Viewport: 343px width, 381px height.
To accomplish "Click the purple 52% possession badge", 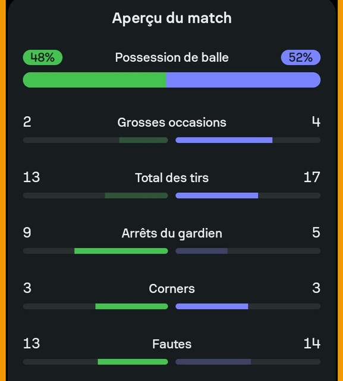I will (301, 57).
